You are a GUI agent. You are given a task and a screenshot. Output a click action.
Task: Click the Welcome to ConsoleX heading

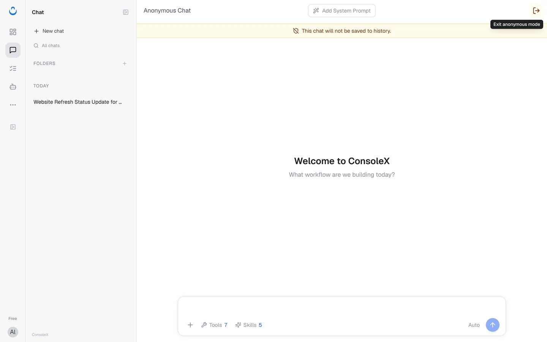[x=342, y=161]
